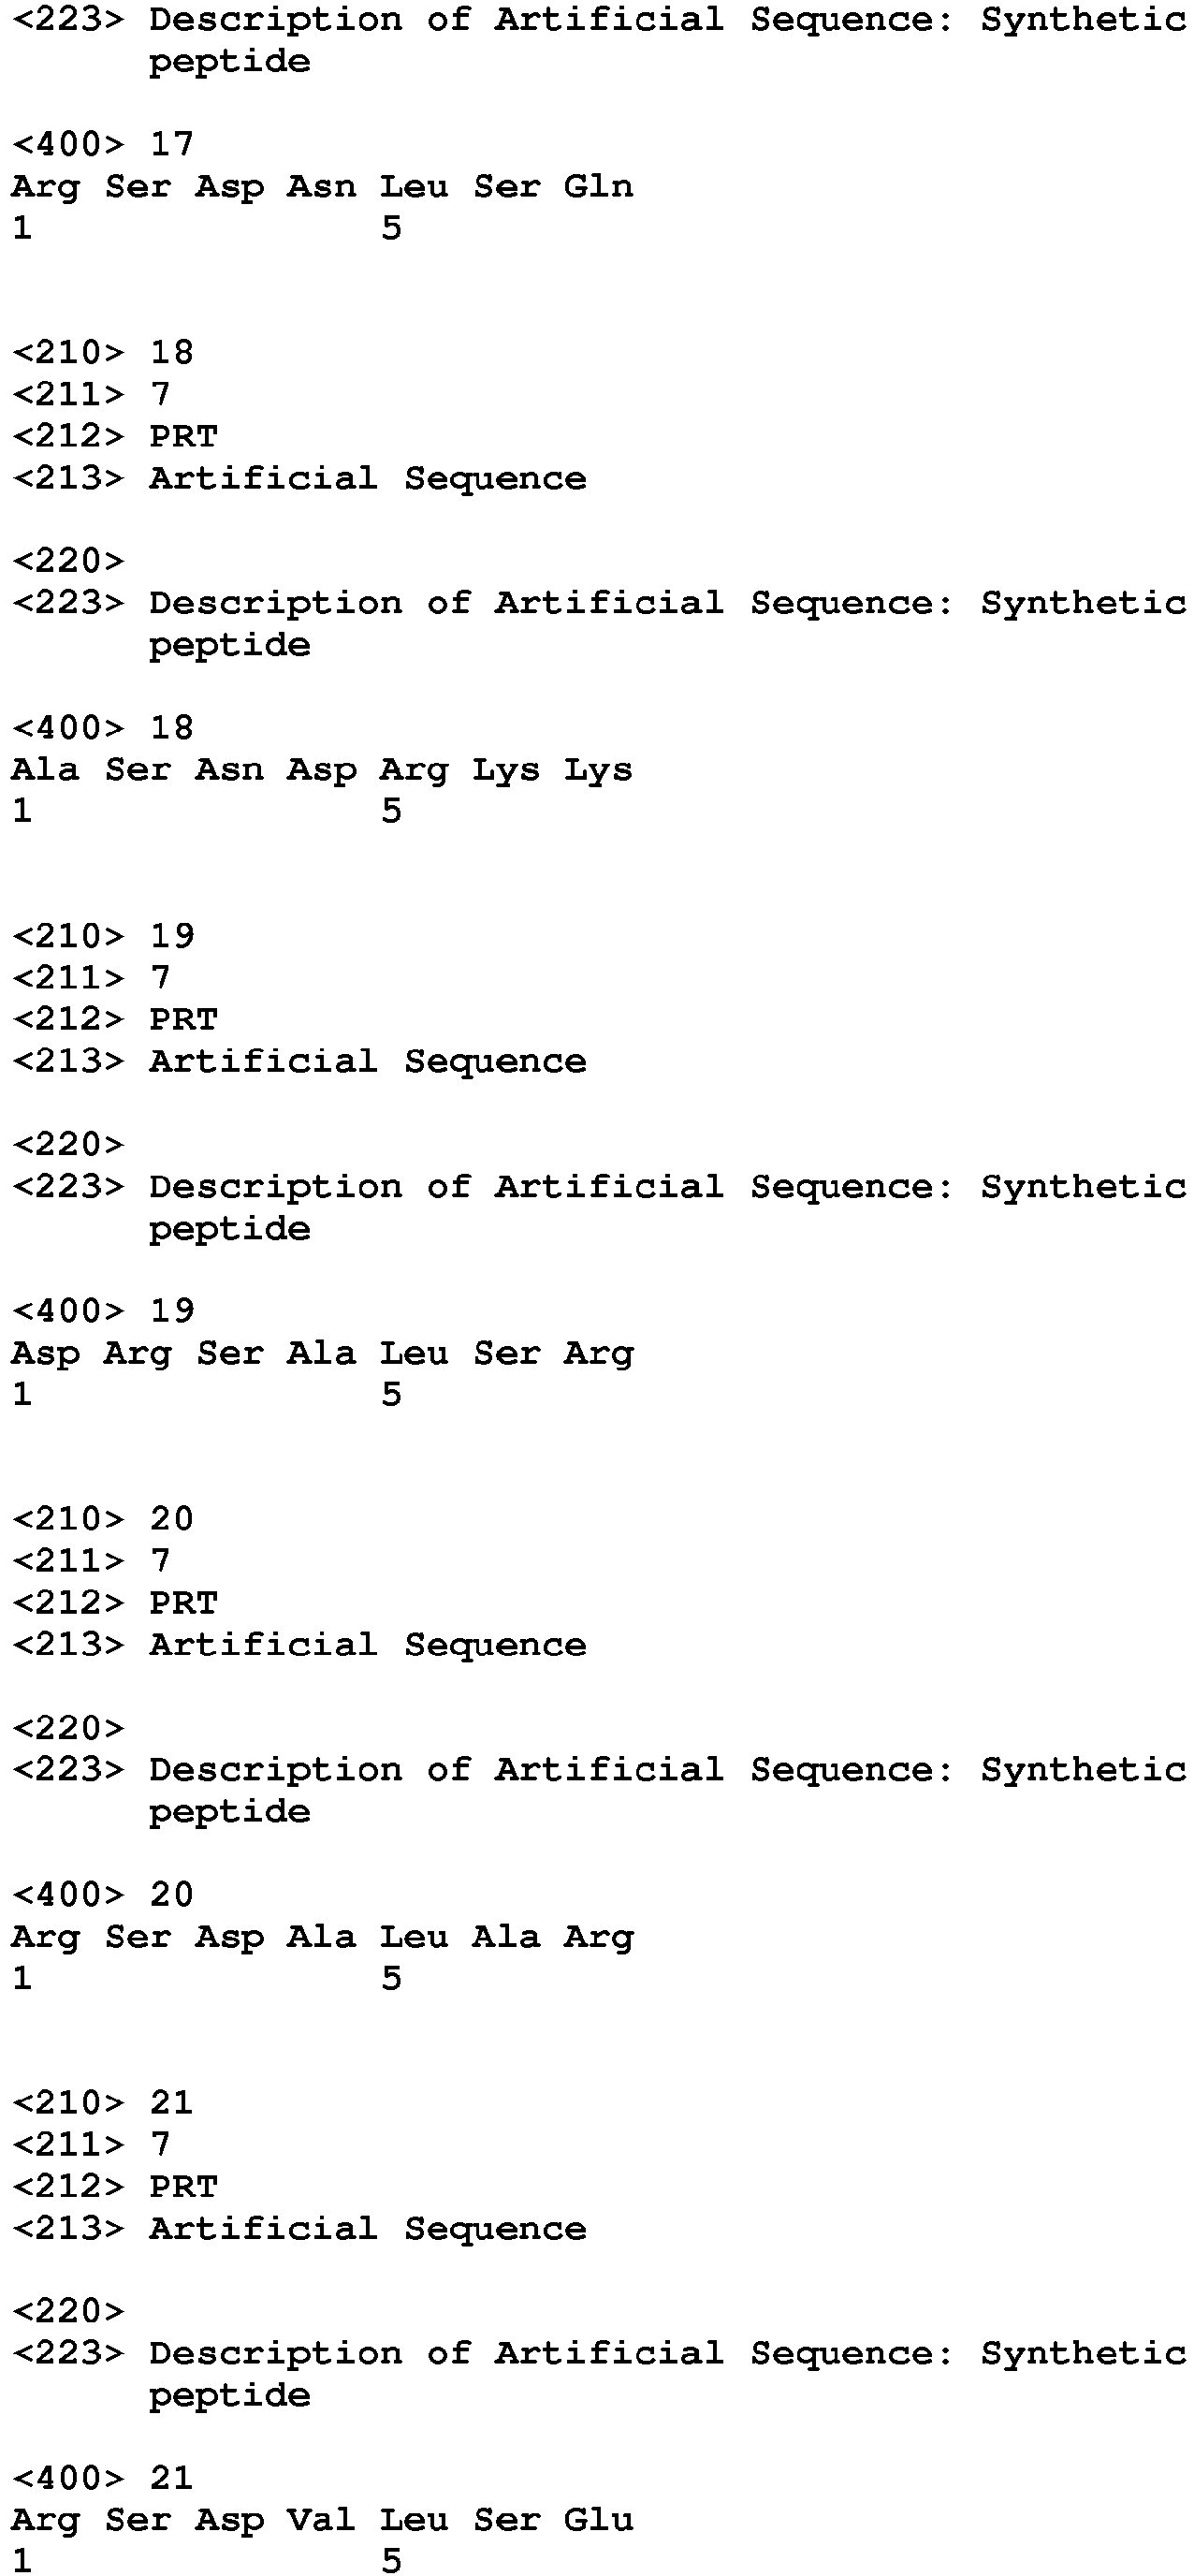Click the <210> 19 identifier line
The width and height of the screenshot is (1194, 2576).
(102, 936)
